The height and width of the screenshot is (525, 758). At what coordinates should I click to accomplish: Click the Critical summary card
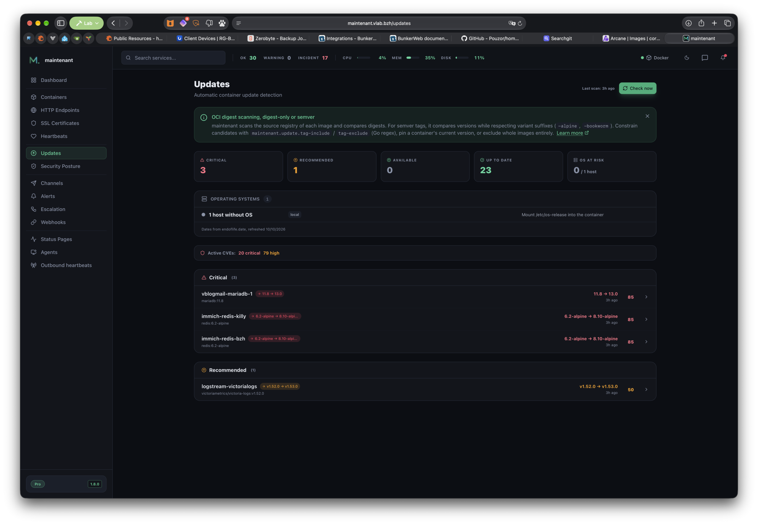(x=238, y=167)
